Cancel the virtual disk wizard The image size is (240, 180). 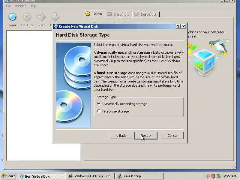(x=172, y=136)
